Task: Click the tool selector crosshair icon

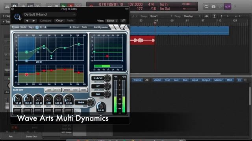Action: [x=133, y=16]
